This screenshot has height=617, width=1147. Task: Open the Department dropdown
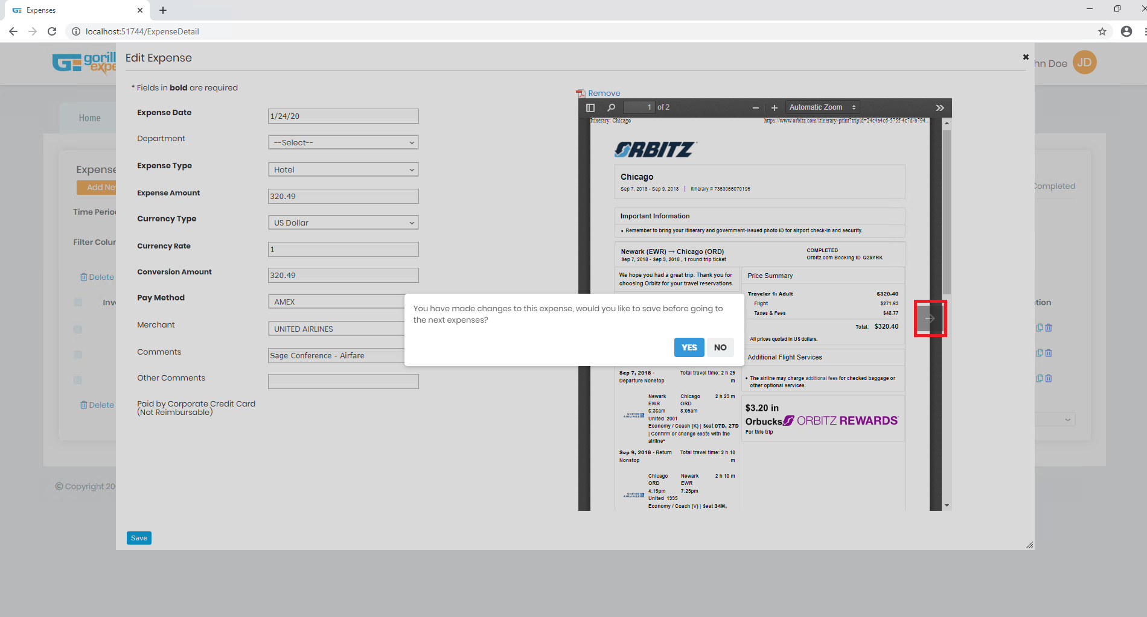click(343, 143)
